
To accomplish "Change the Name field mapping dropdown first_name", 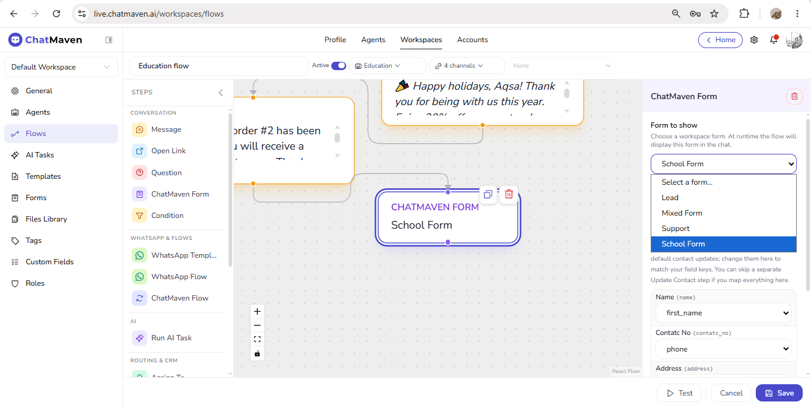I will 724,313.
